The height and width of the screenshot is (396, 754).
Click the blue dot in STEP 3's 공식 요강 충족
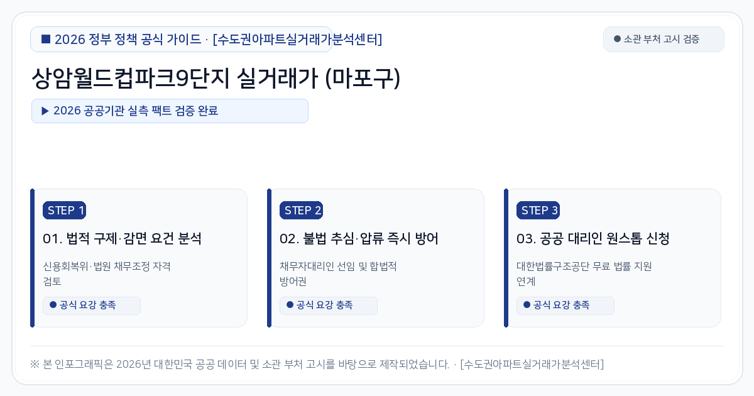527,305
